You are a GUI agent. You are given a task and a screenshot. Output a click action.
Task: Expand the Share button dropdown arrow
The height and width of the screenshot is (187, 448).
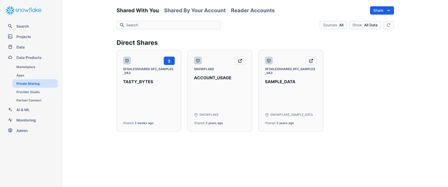(389, 10)
